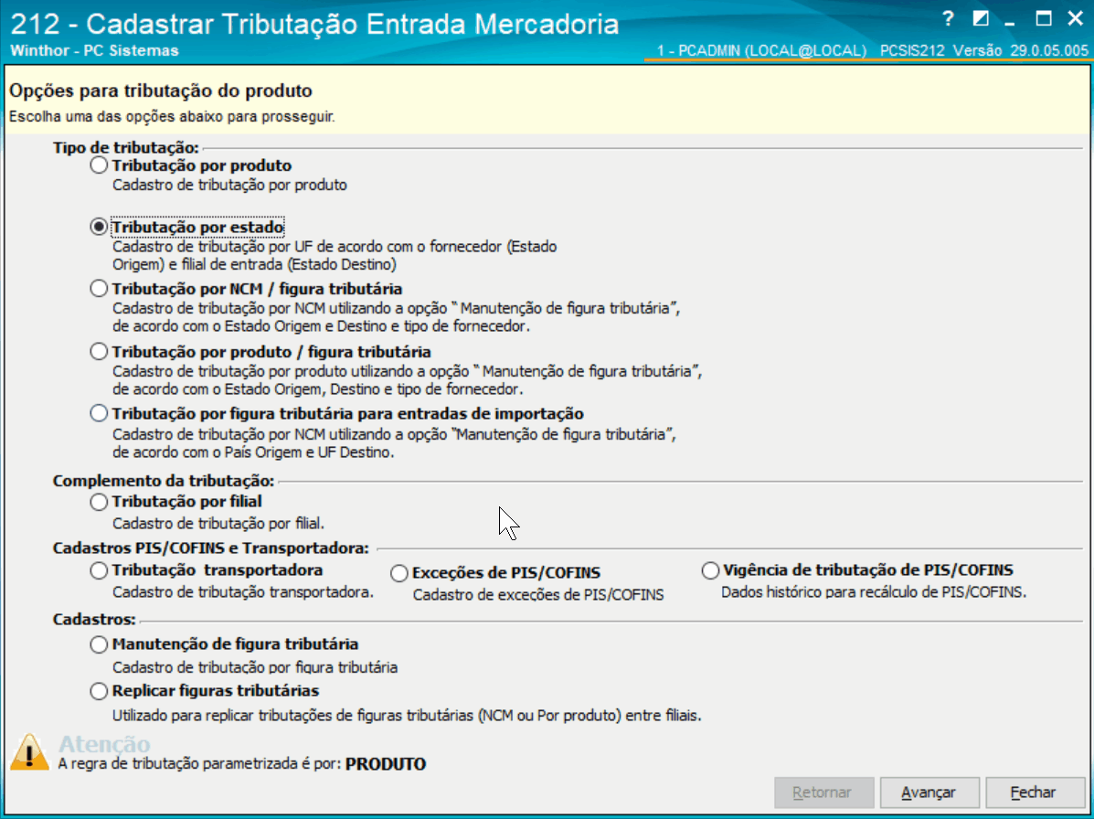Click the disabled Retornar button
1094x819 pixels.
[824, 792]
